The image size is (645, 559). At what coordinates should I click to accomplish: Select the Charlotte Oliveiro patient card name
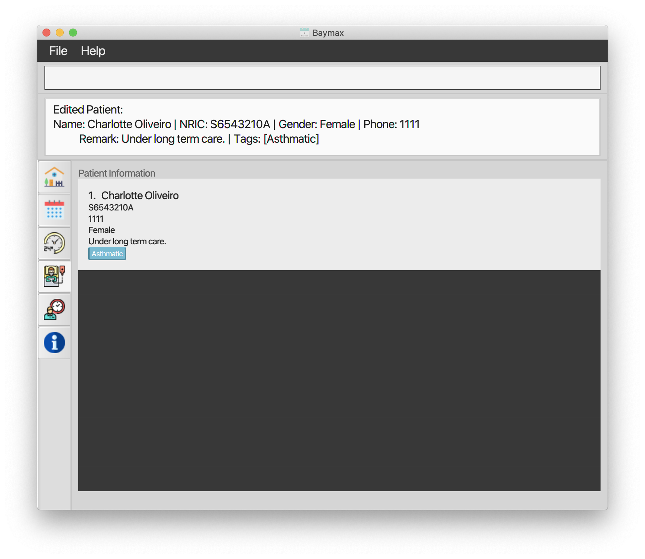coord(140,196)
